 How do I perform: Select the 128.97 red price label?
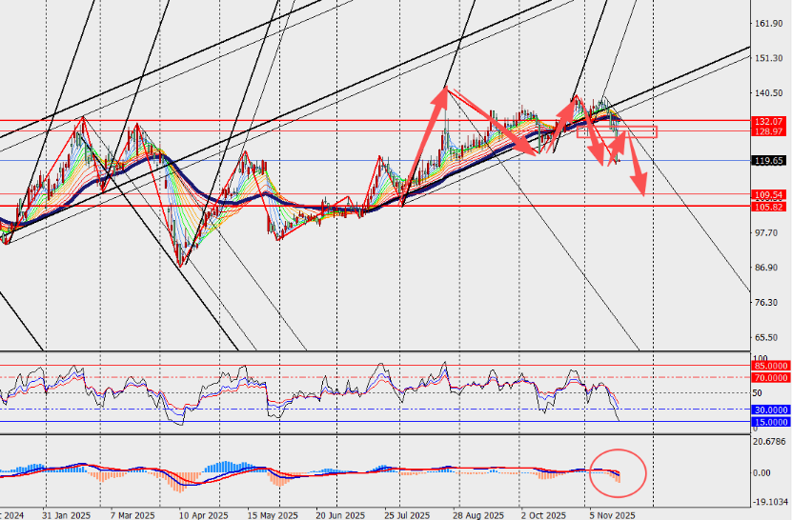pos(768,131)
